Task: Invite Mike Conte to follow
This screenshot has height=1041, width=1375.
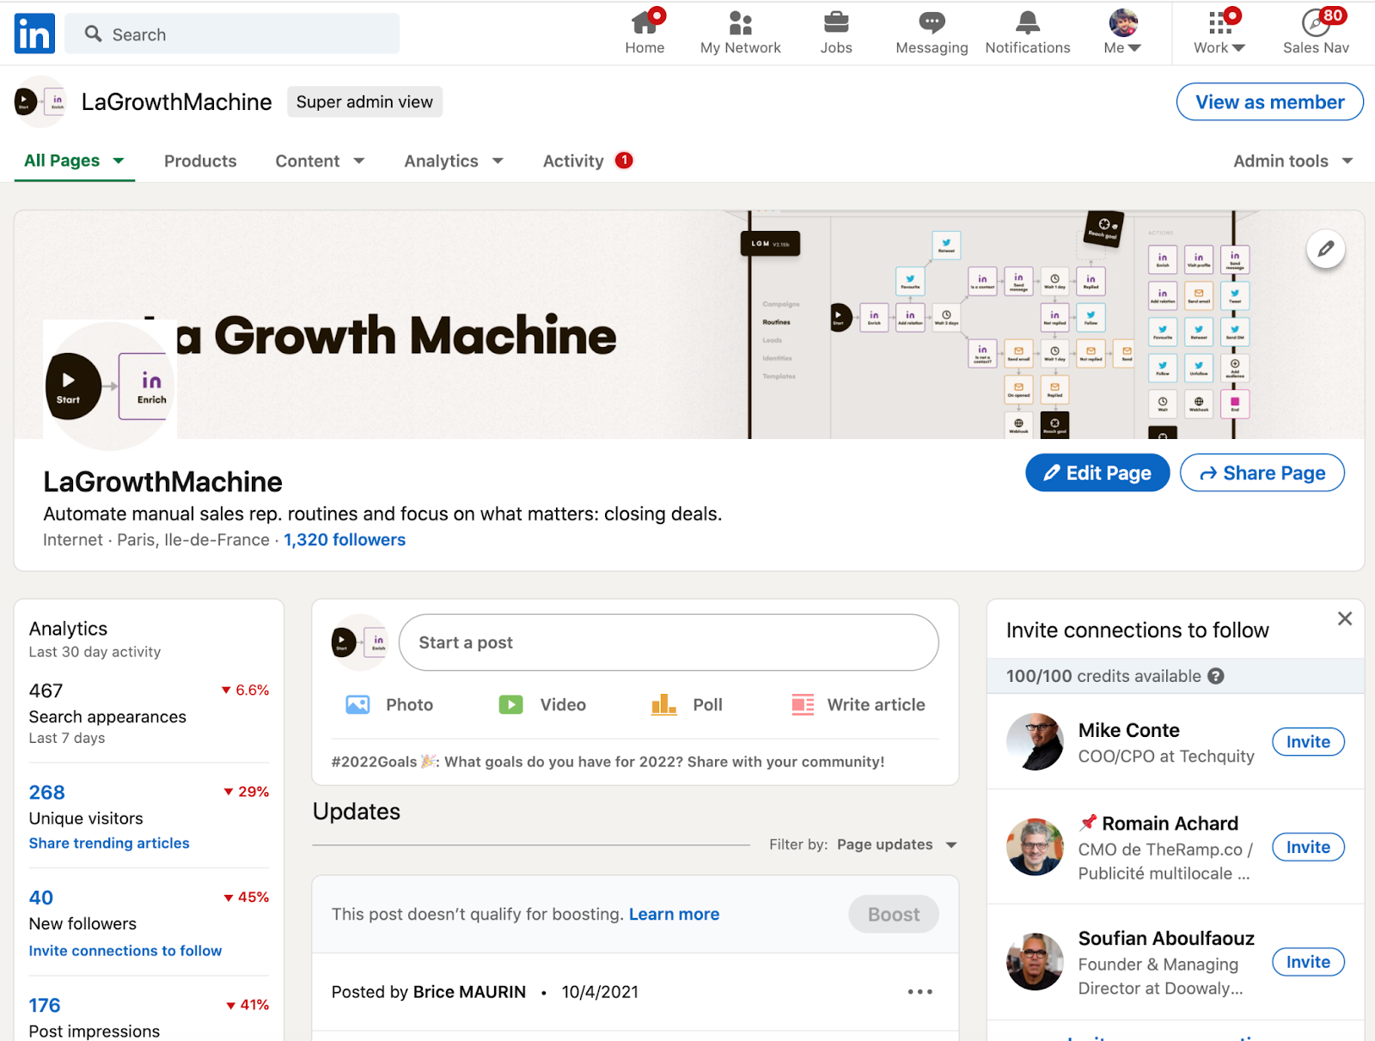Action: [x=1308, y=742]
